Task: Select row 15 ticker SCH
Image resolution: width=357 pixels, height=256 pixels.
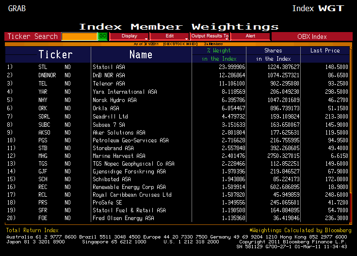Action: click(x=43, y=179)
